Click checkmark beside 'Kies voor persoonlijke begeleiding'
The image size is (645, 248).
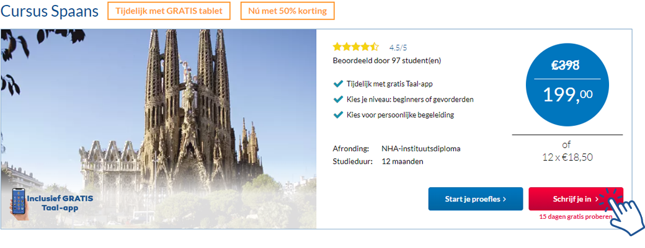[x=338, y=114]
